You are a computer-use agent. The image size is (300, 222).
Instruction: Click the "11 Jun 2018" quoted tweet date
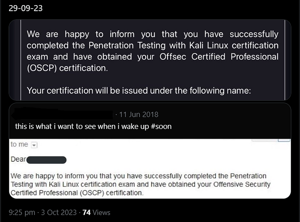(x=139, y=114)
